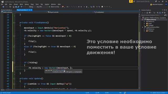Open the HideFromEnemy project scope dropdown

[x=24, y=12]
